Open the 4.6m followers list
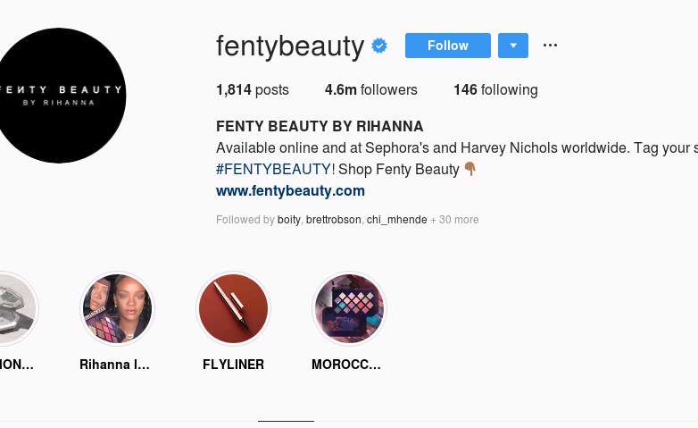Viewport: 698px width, 428px height. tap(370, 89)
